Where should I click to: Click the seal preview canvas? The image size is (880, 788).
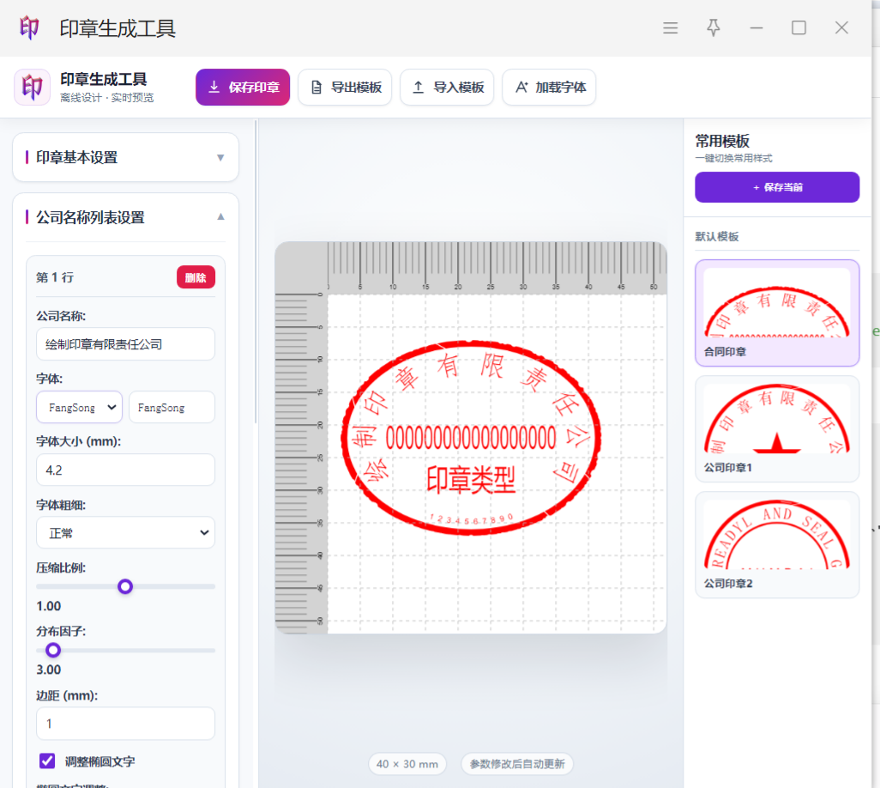(x=471, y=438)
